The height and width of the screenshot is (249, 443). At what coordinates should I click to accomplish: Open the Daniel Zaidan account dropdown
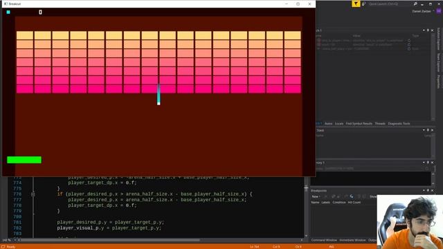[x=423, y=11]
